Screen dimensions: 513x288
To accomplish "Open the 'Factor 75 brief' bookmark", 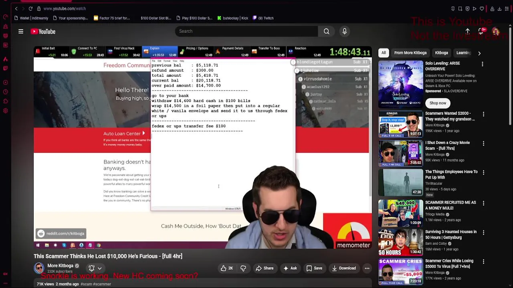I will 112,18.
